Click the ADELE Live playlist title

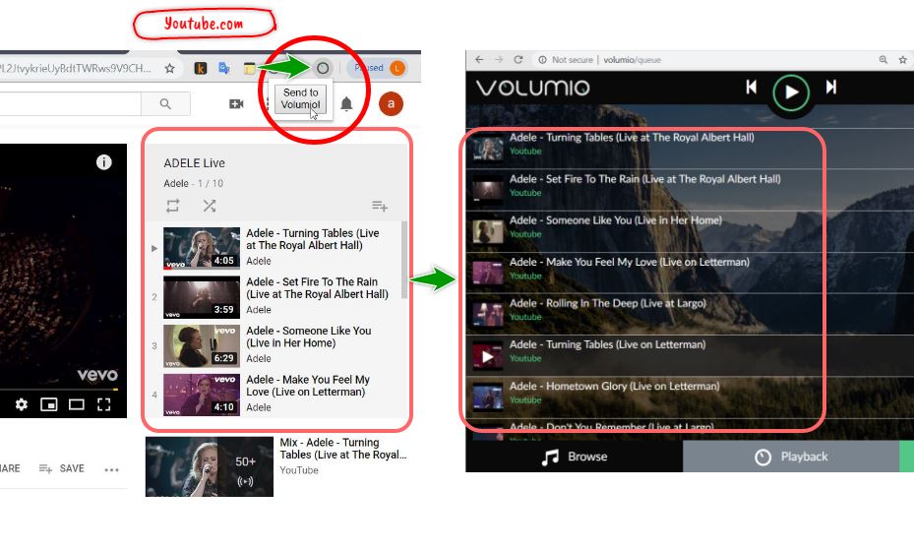point(194,163)
